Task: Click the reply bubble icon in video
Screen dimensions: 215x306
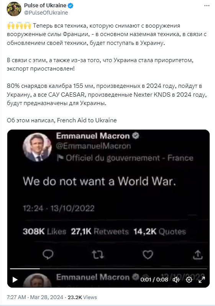Action: tap(48, 254)
